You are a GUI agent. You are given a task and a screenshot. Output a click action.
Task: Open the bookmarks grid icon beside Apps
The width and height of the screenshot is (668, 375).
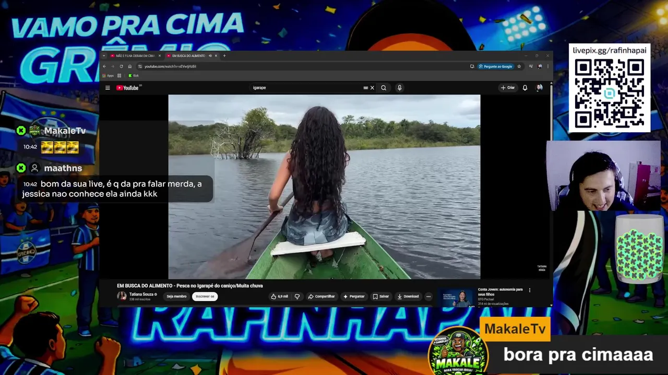(x=119, y=76)
